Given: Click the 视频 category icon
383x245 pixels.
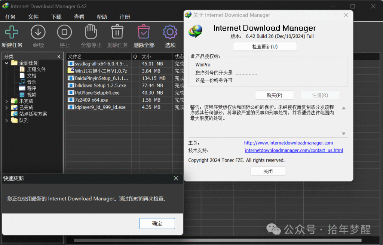Looking at the screenshot, I should point(22,95).
